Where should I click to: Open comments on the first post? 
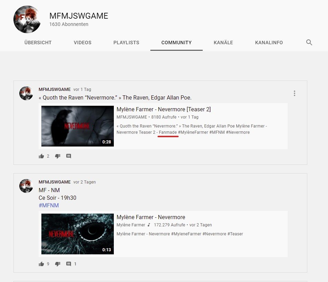point(69,156)
